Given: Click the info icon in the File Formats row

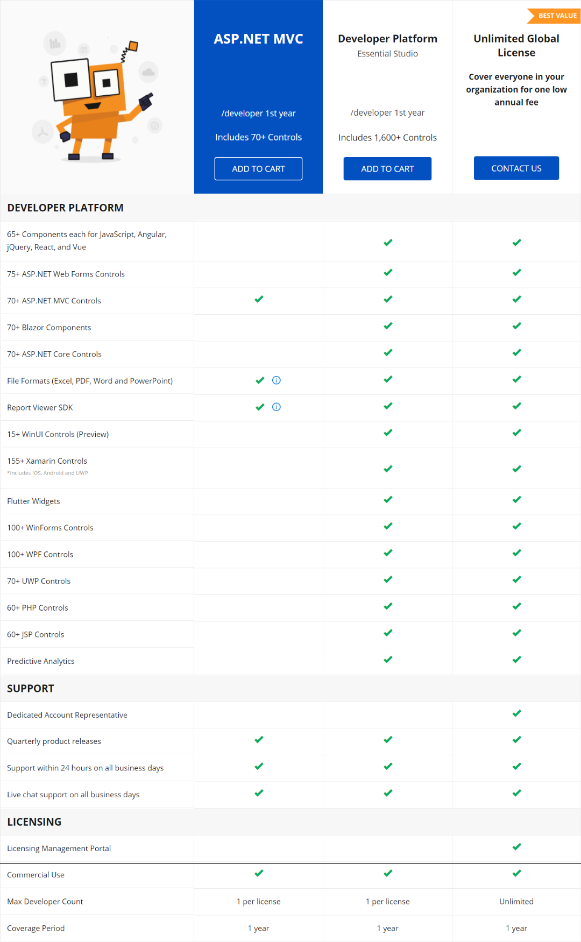Looking at the screenshot, I should (277, 380).
